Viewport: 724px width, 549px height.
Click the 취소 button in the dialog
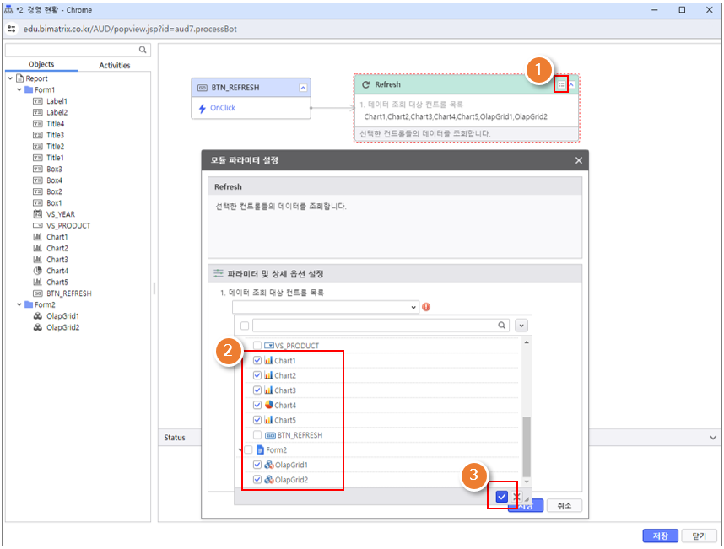click(x=564, y=506)
